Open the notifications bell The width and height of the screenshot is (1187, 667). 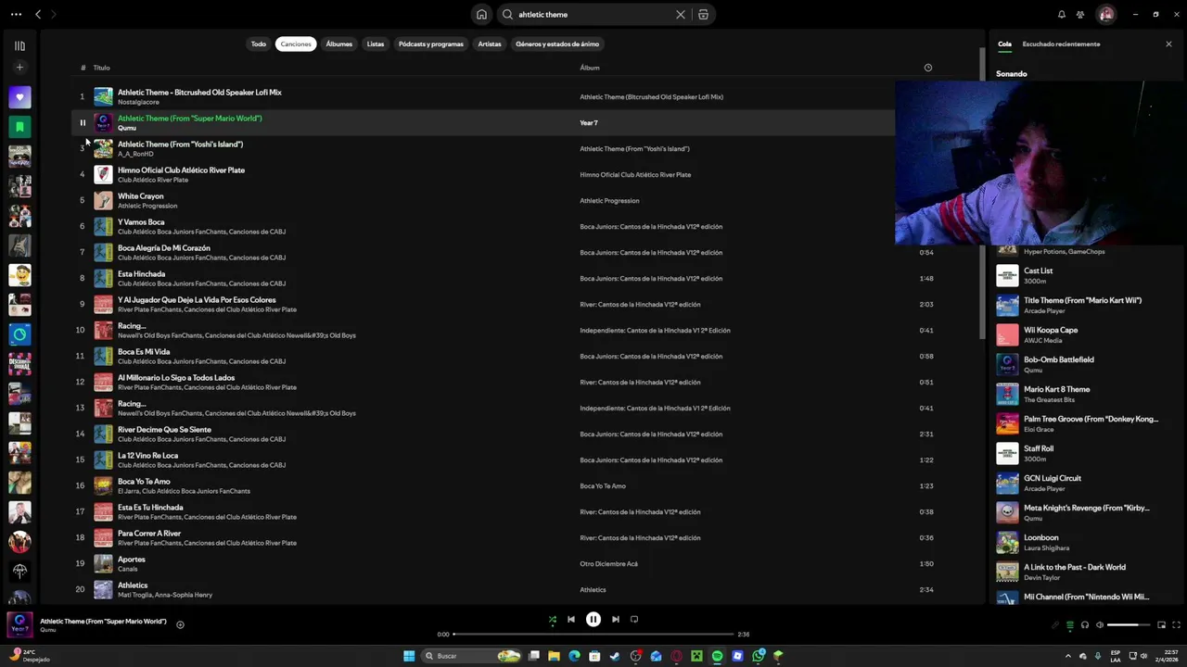(1062, 14)
